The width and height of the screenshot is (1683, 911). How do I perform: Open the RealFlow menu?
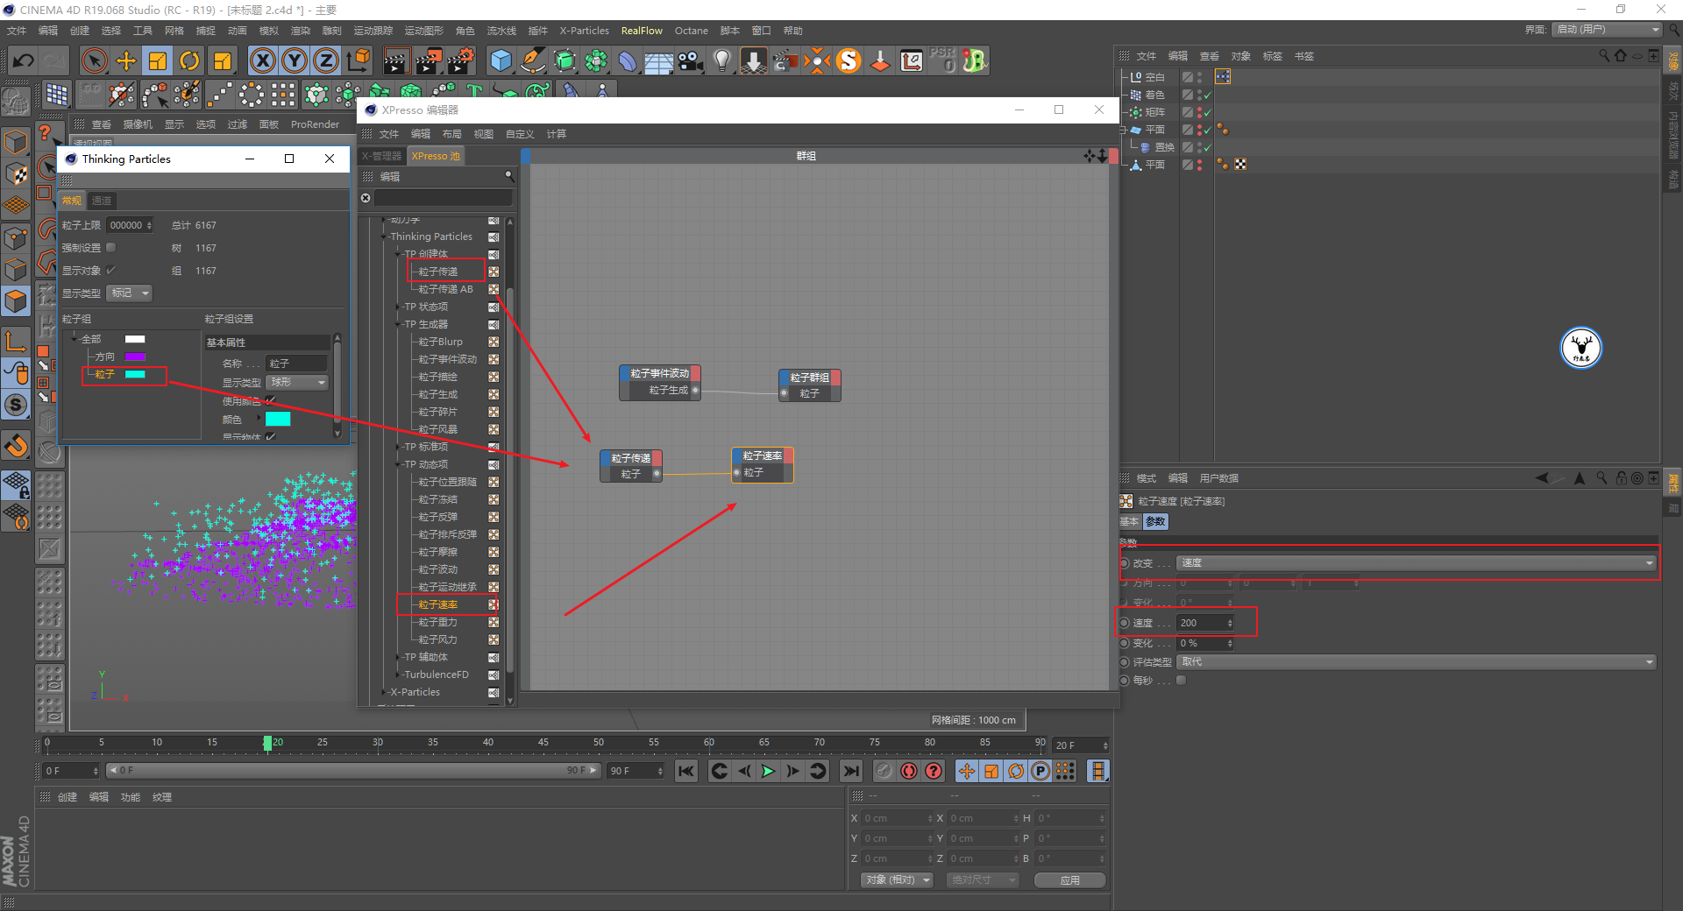[x=642, y=31]
